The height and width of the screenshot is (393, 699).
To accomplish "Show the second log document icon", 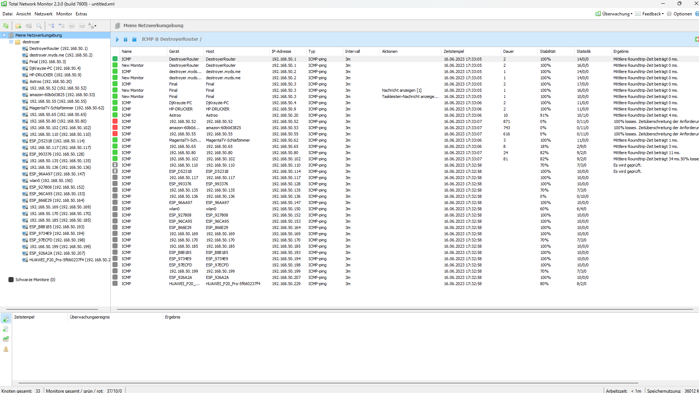I will tap(6, 329).
